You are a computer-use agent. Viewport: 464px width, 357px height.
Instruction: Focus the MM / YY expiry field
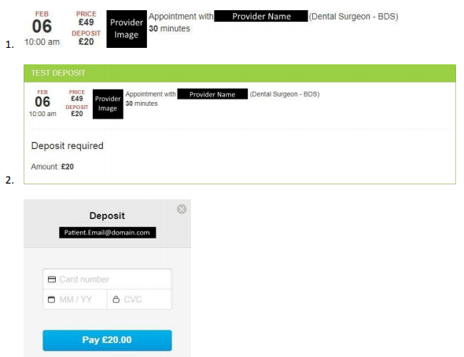75,300
